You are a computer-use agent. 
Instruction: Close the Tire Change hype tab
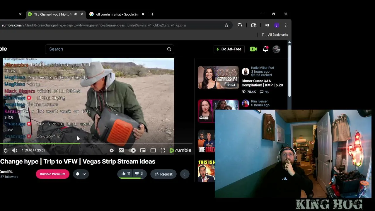click(x=82, y=14)
